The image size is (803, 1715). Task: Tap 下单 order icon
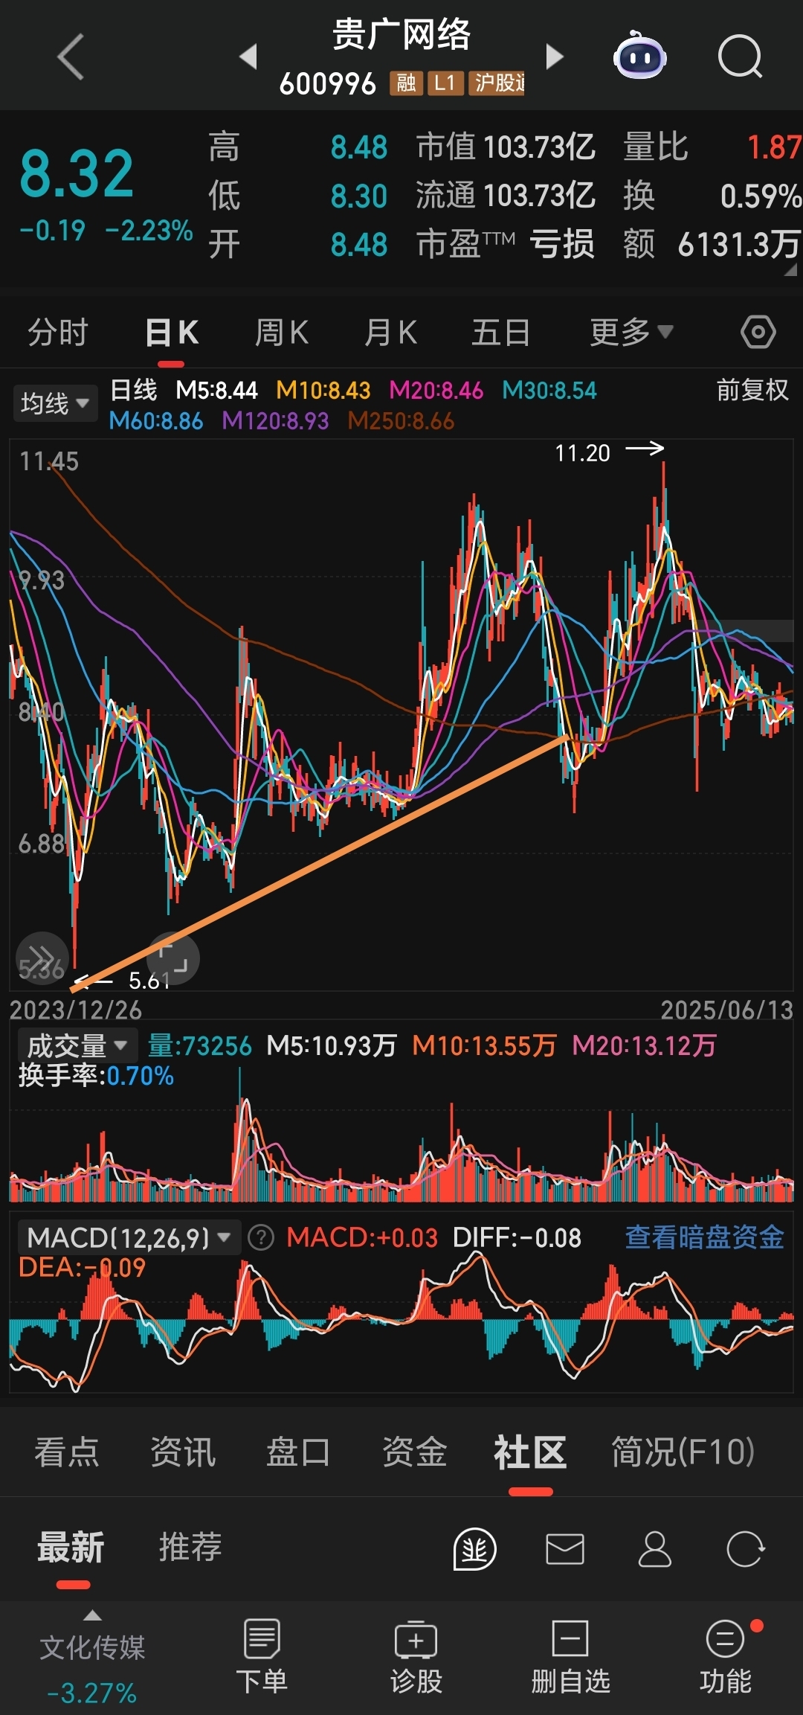tap(262, 1656)
